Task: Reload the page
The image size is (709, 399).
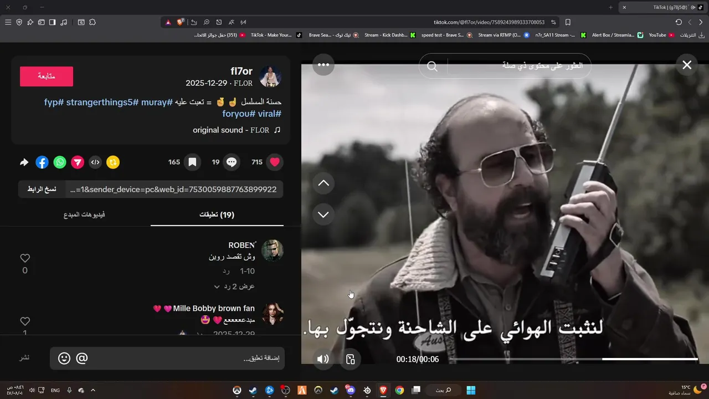Action: [x=679, y=22]
